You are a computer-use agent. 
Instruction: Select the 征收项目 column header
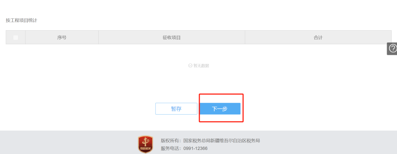[x=172, y=38]
